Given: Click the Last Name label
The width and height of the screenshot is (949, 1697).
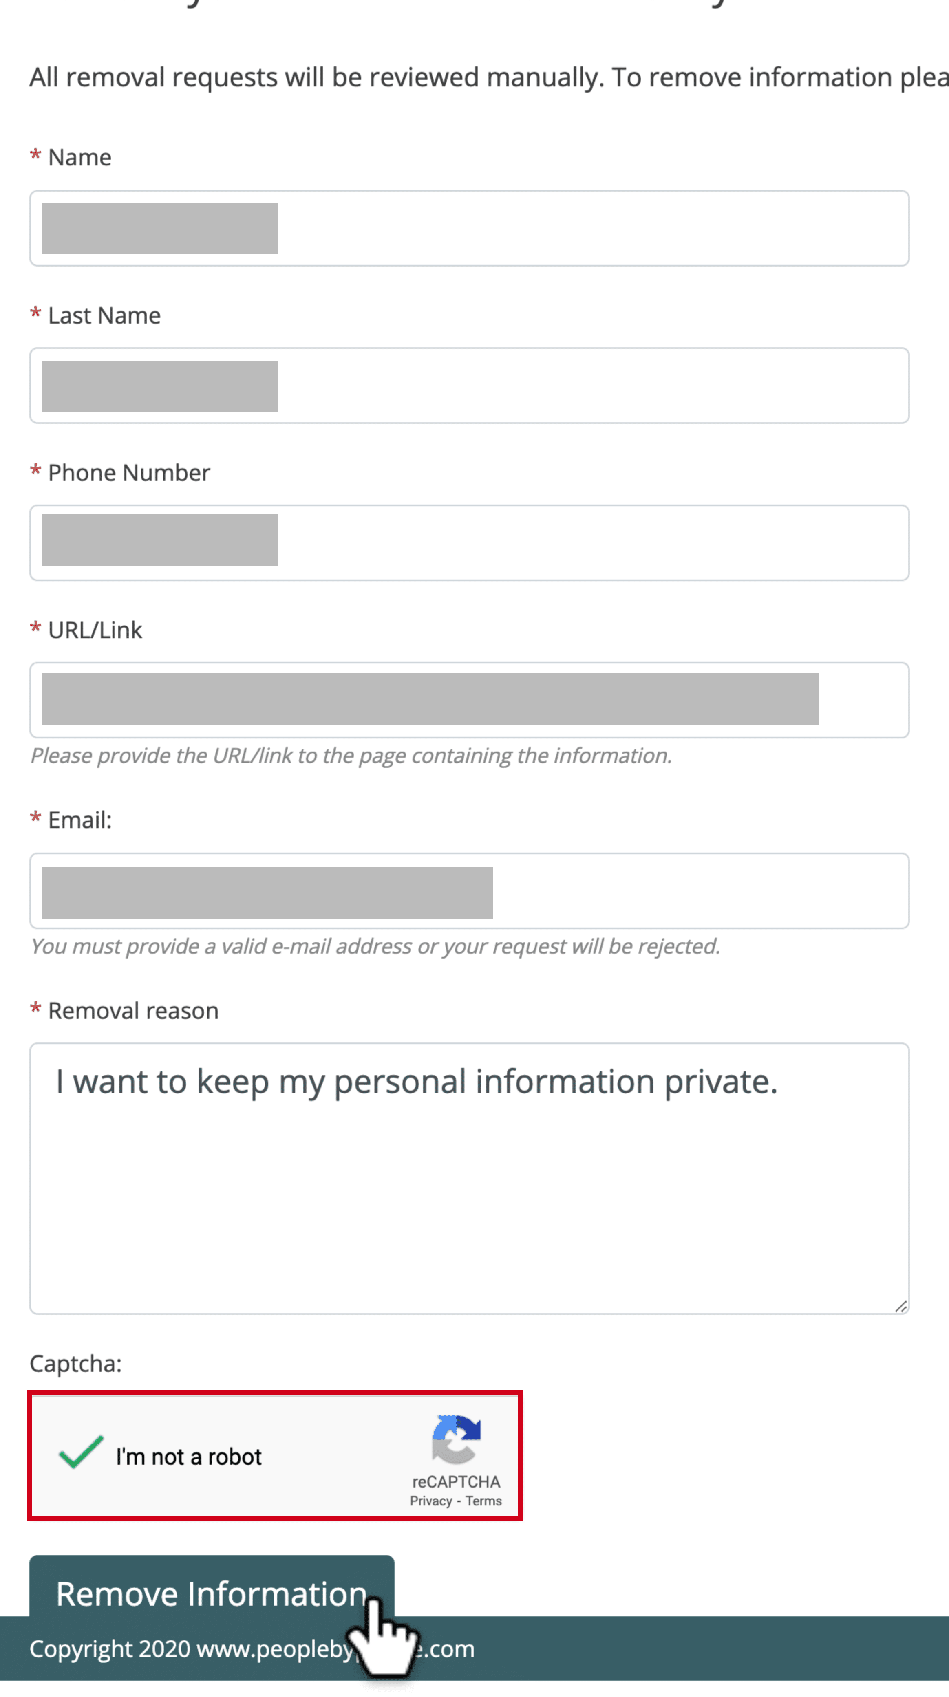Looking at the screenshot, I should click(x=104, y=316).
